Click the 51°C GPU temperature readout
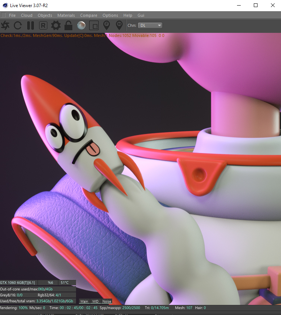 64,283
